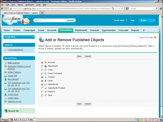Open the URL history dropdown arrow
This screenshot has height=122, width=163.
(x=119, y=9)
